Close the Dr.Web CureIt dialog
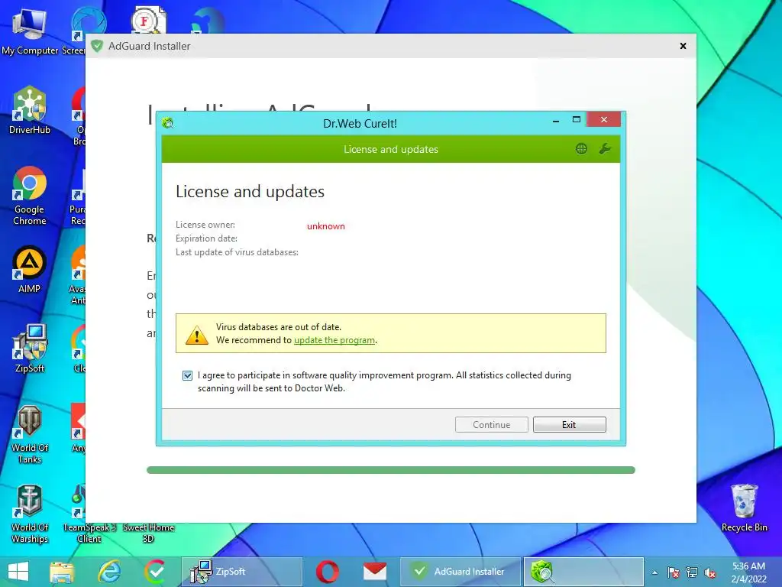Viewport: 782px width, 587px height. tap(604, 120)
